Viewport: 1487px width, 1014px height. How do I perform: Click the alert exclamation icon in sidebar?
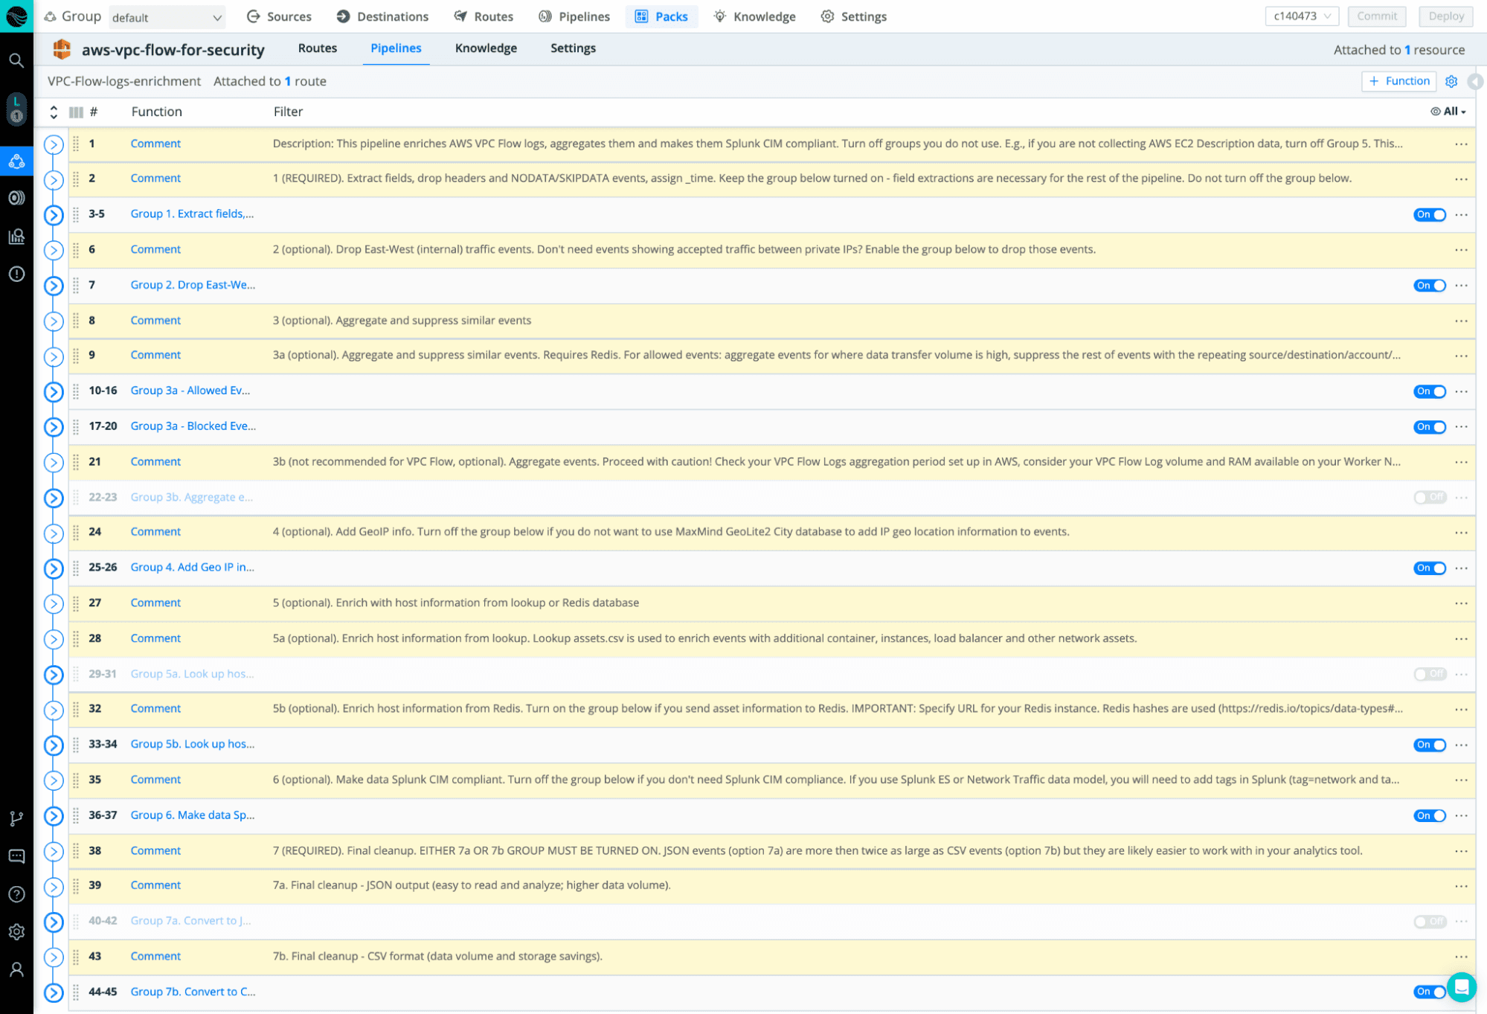click(16, 274)
